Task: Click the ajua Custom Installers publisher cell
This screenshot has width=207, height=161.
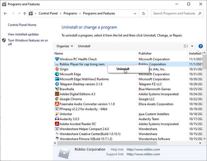Action: [154, 114]
